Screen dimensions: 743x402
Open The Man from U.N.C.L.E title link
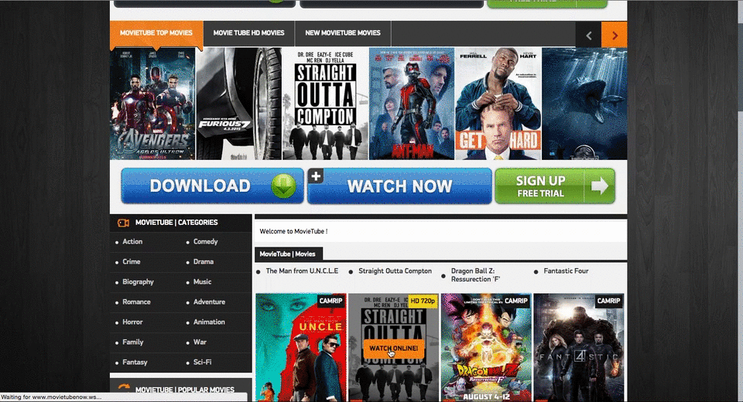(x=302, y=271)
